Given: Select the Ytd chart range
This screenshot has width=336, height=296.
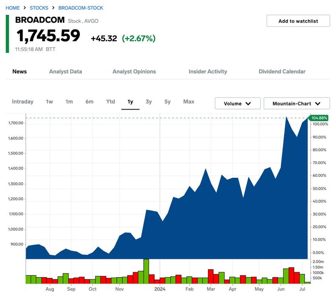Looking at the screenshot, I should click(110, 102).
